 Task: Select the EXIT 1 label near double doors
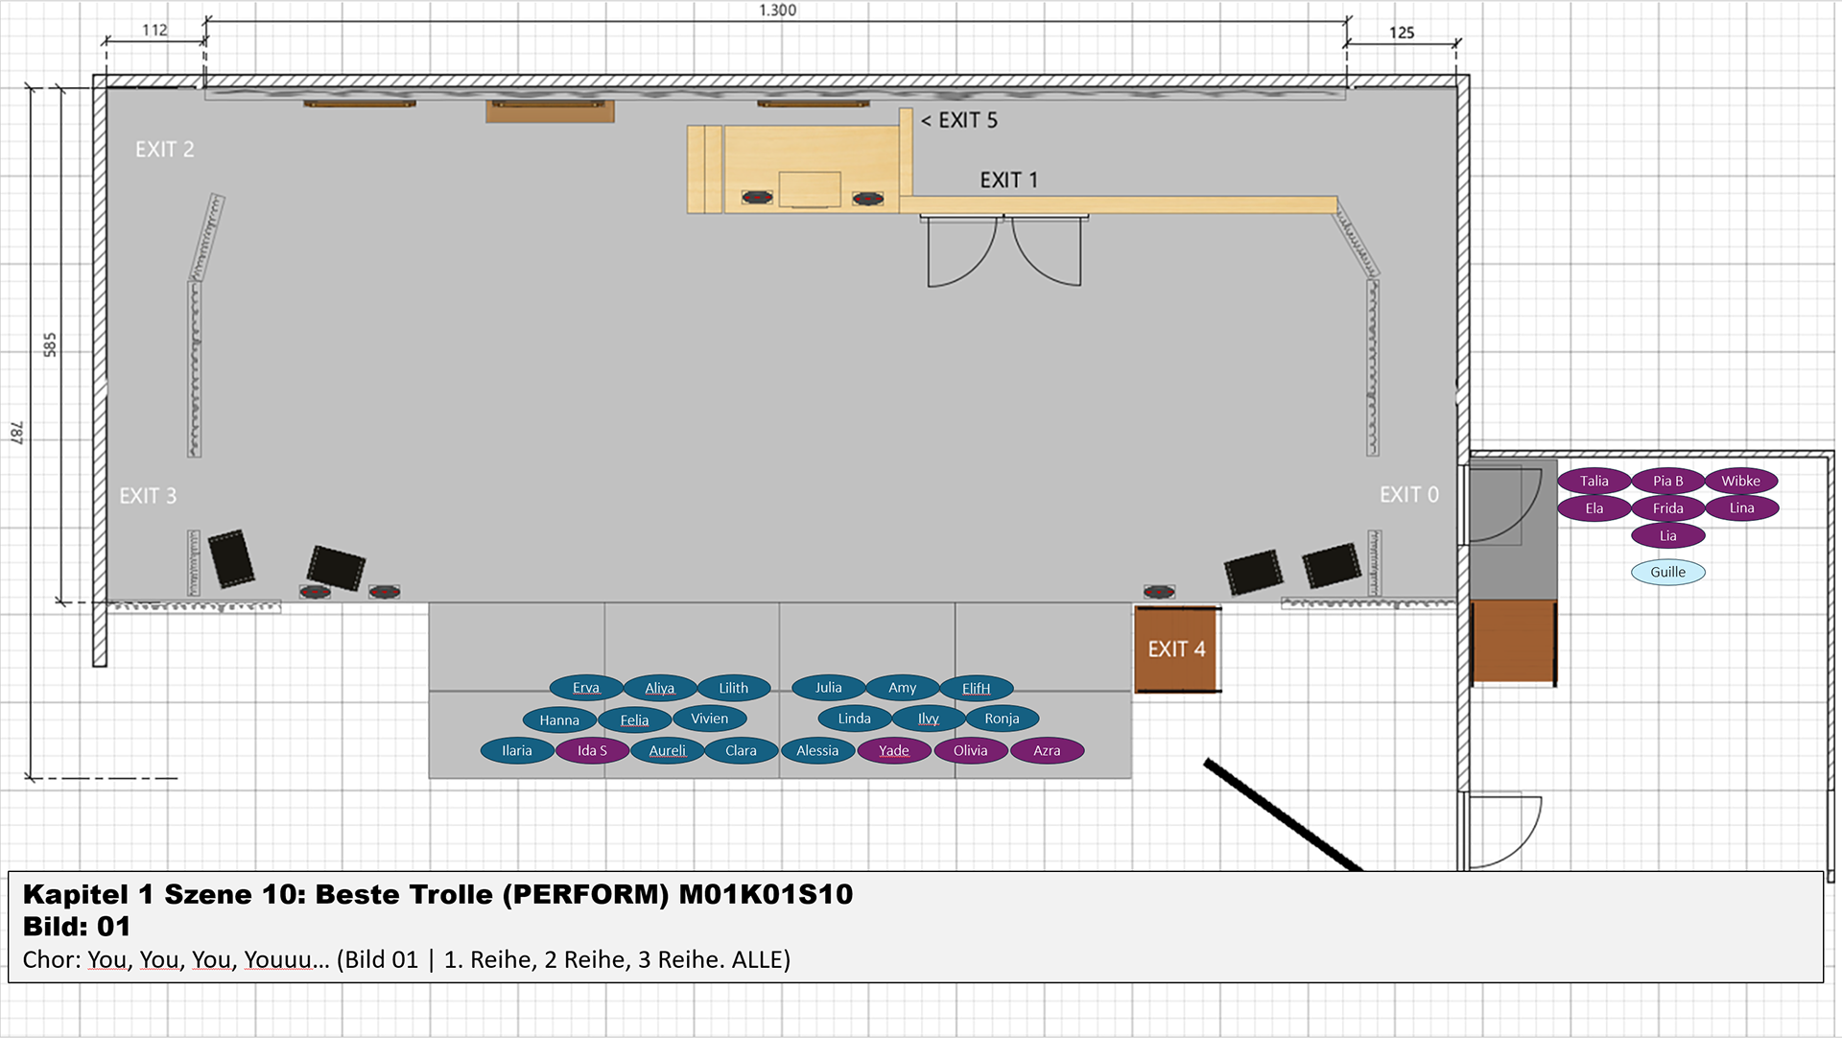(1008, 180)
